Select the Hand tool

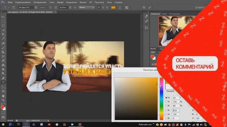tap(3, 96)
